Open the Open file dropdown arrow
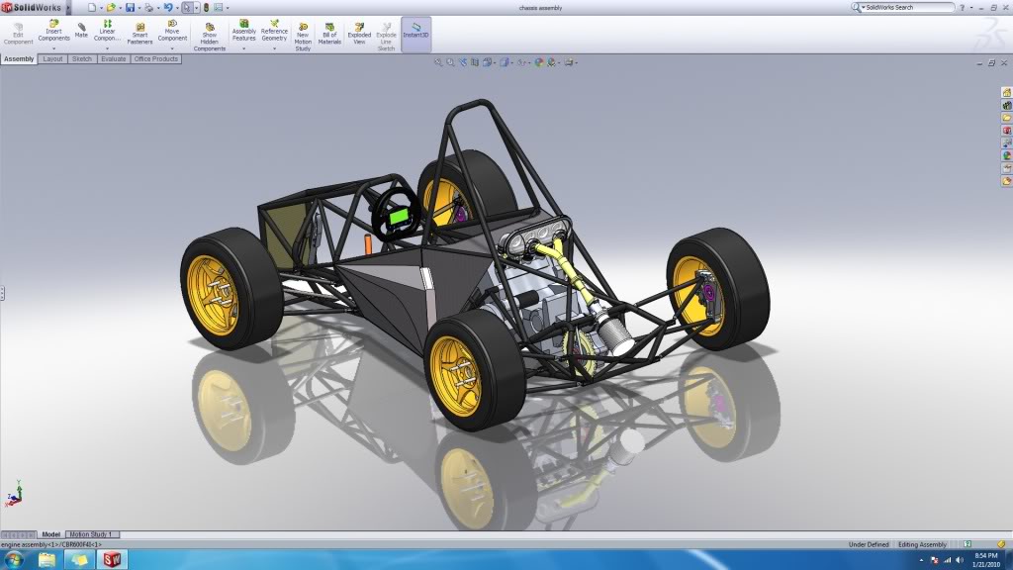This screenshot has height=570, width=1013. tap(120, 8)
